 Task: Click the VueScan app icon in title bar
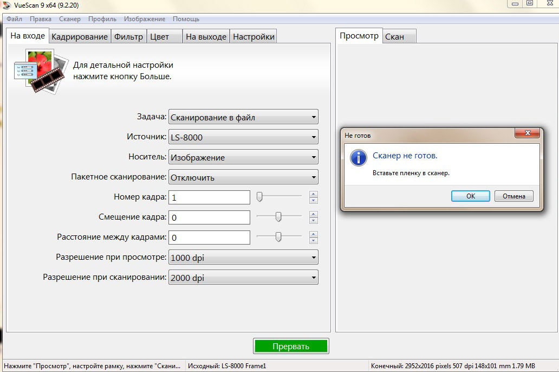(6, 4)
